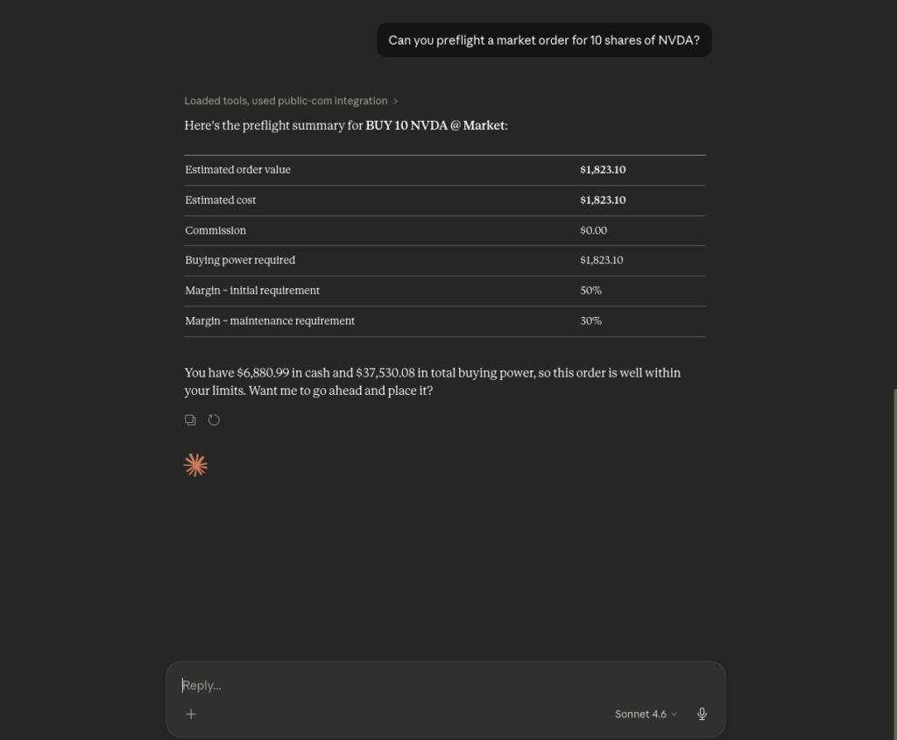Image resolution: width=897 pixels, height=740 pixels.
Task: Click the 'Buying power required' label
Action: pos(240,259)
